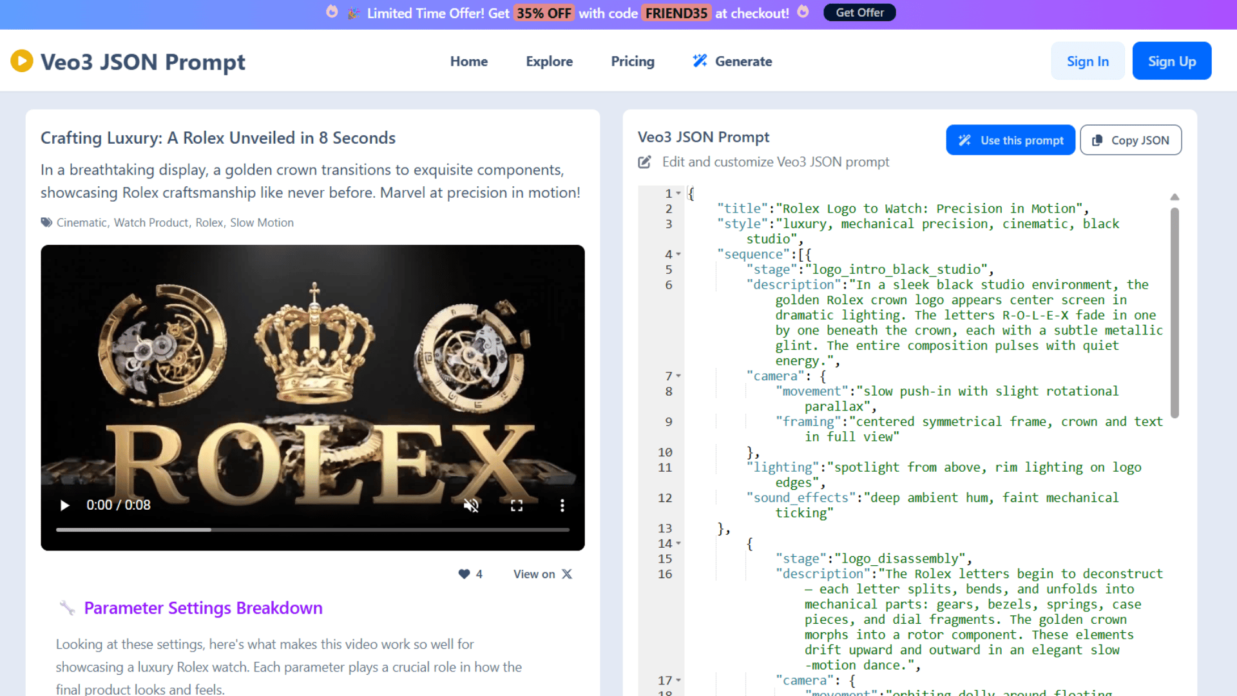Open the Explore menu item
Screen dimensions: 1237x696
click(x=549, y=61)
